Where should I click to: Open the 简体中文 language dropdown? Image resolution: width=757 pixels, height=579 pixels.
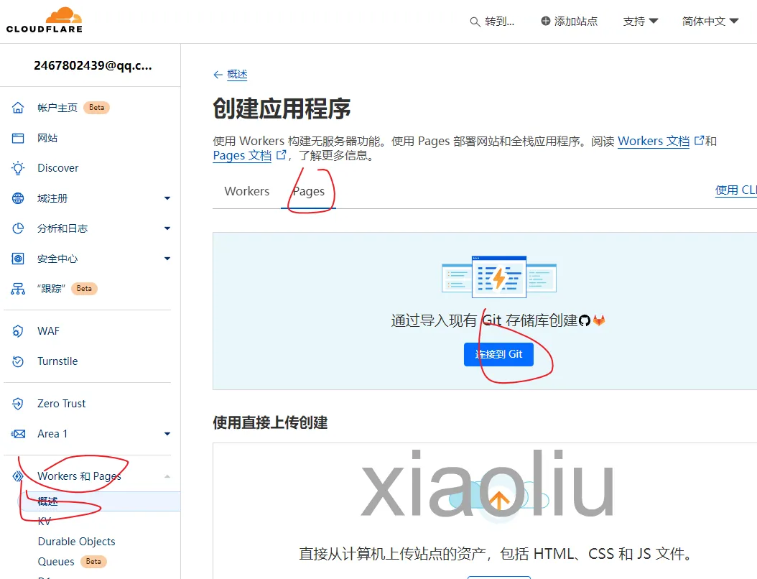click(x=710, y=22)
